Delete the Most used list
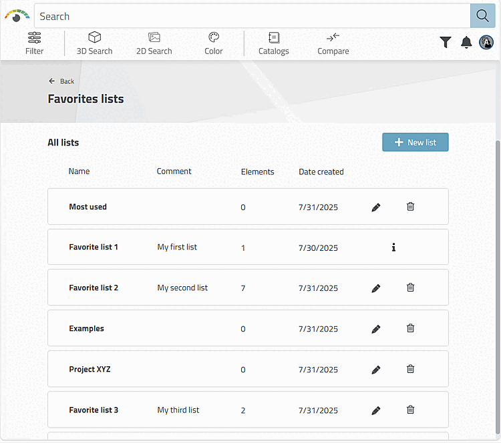This screenshot has height=443, width=501. click(410, 207)
